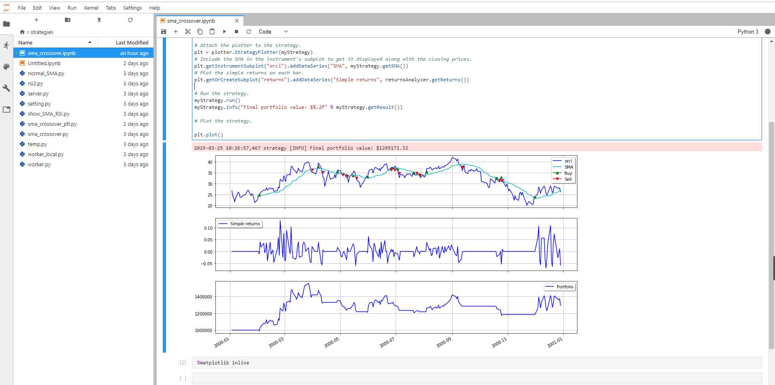775x385 pixels.
Task: Click the Upload Files icon
Action: coord(99,20)
